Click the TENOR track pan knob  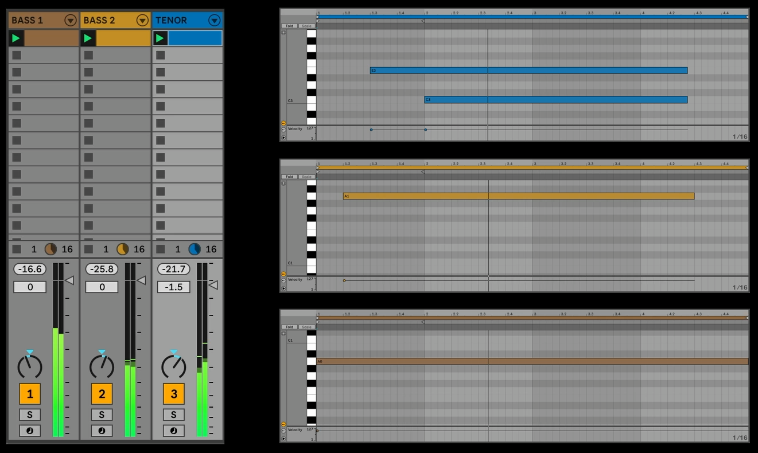[173, 366]
